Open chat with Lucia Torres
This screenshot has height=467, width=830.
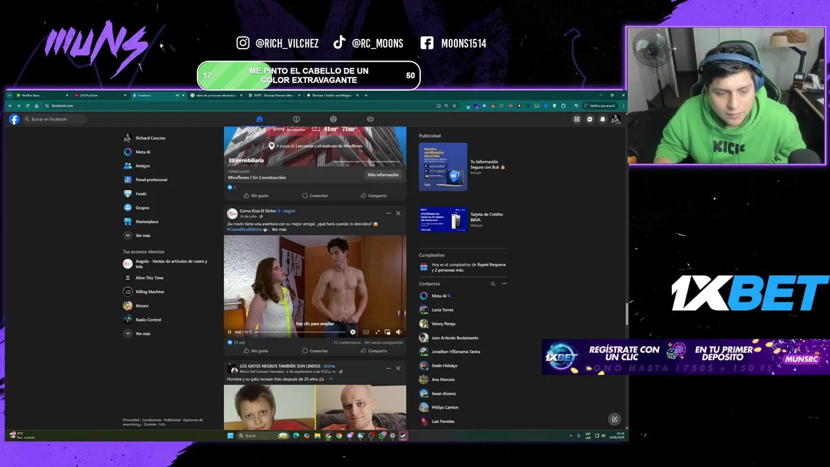point(436,310)
